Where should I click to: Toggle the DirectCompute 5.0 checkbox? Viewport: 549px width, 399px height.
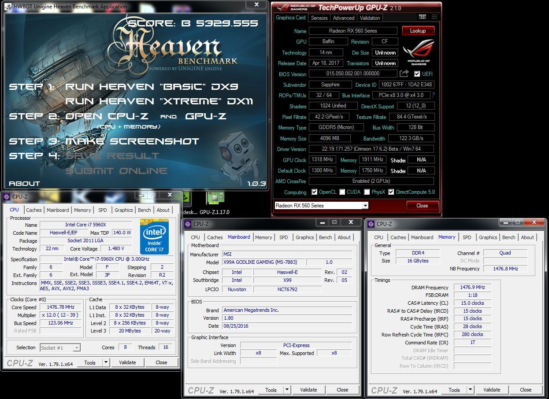click(x=391, y=192)
